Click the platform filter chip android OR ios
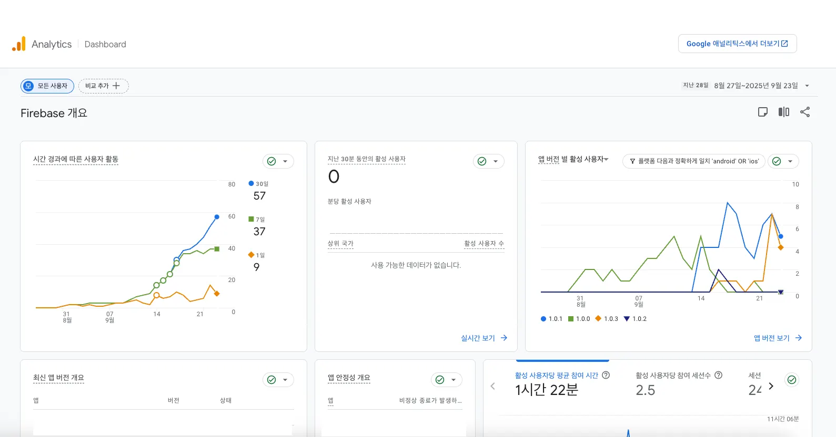The height and width of the screenshot is (437, 836). tap(694, 161)
